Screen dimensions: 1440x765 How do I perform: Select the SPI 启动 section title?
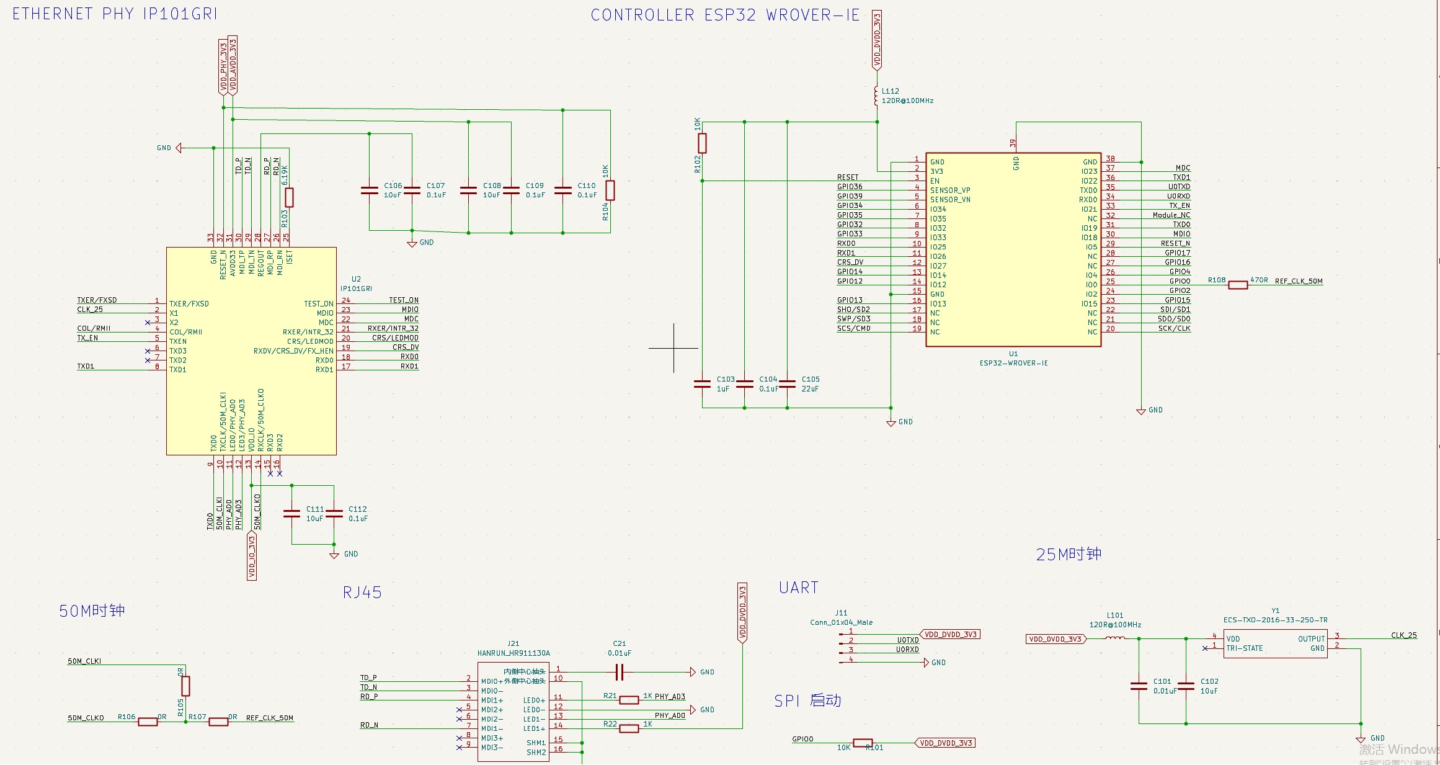click(x=807, y=701)
